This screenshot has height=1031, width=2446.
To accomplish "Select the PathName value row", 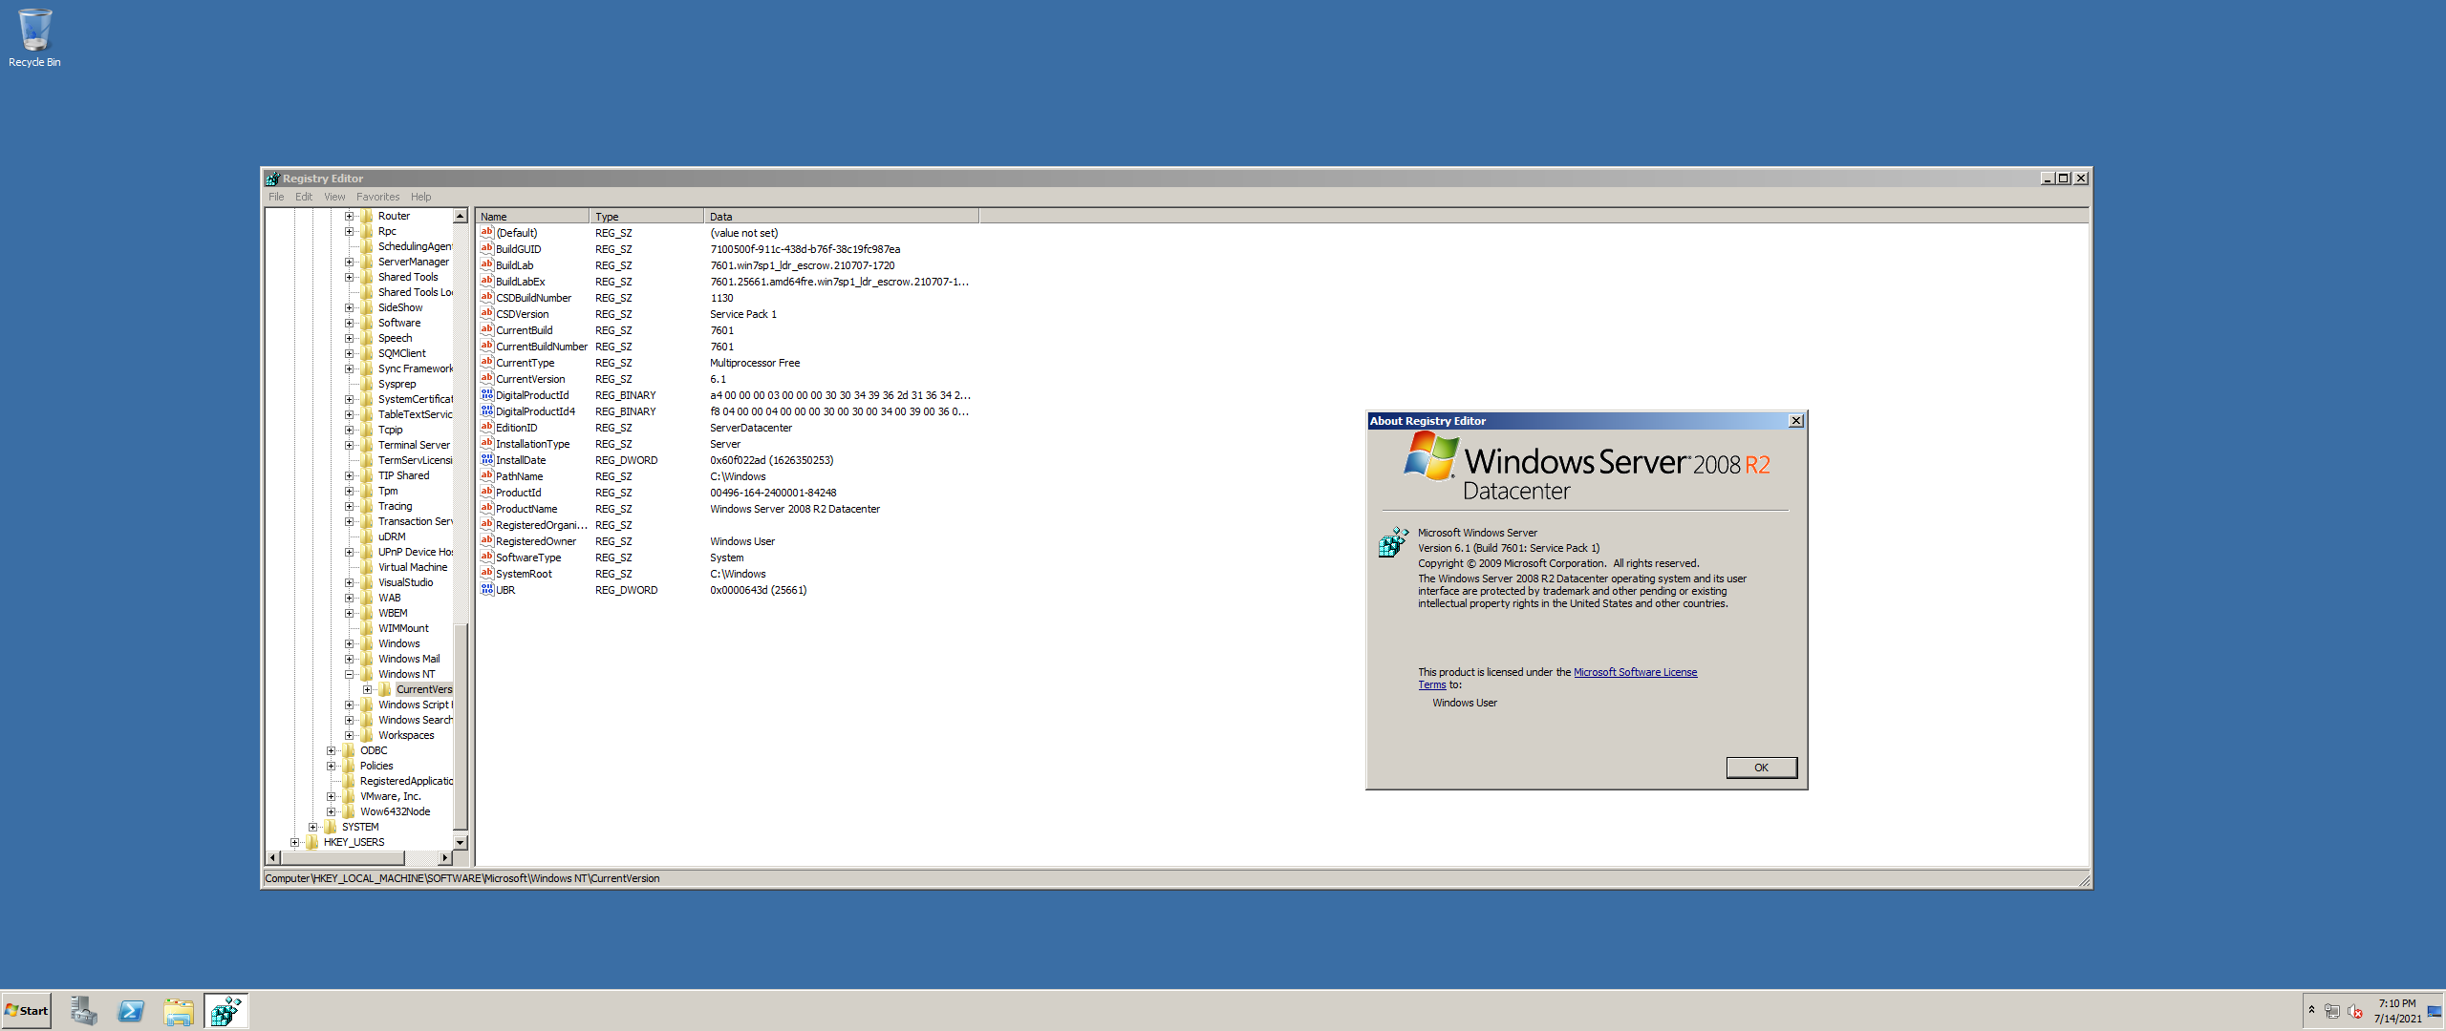I will (519, 476).
